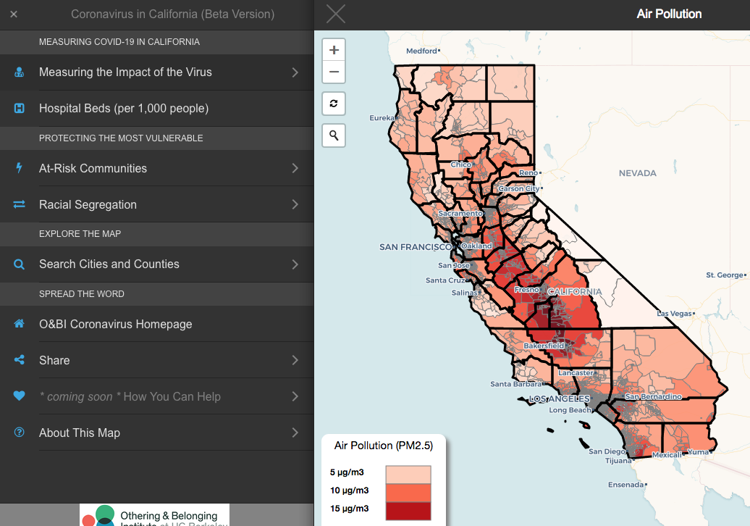Click the PROTECTING THE MOST VULNERABLE section header
This screenshot has width=750, height=526.
pyautogui.click(x=121, y=138)
